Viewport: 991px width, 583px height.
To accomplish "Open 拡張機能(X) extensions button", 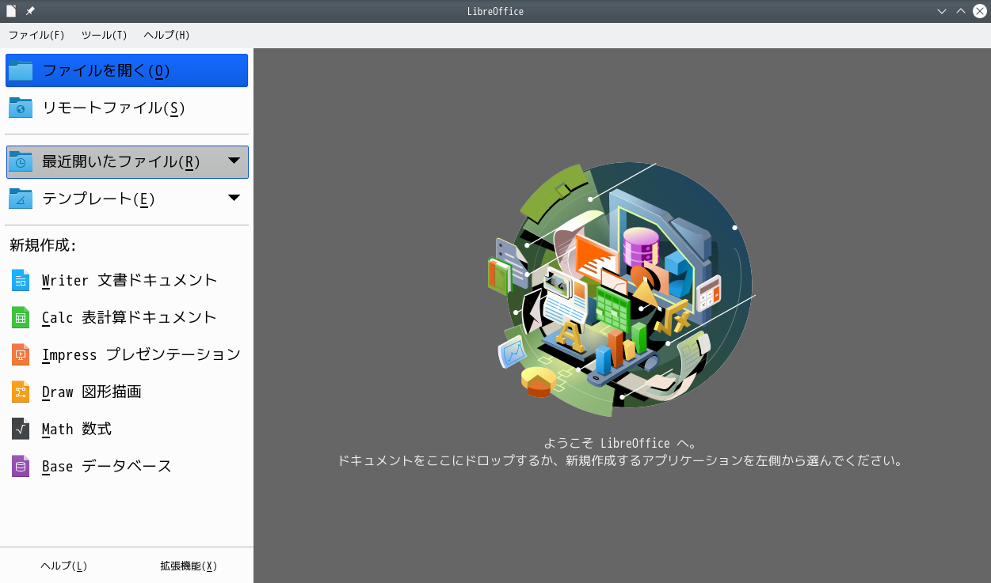I will [189, 566].
